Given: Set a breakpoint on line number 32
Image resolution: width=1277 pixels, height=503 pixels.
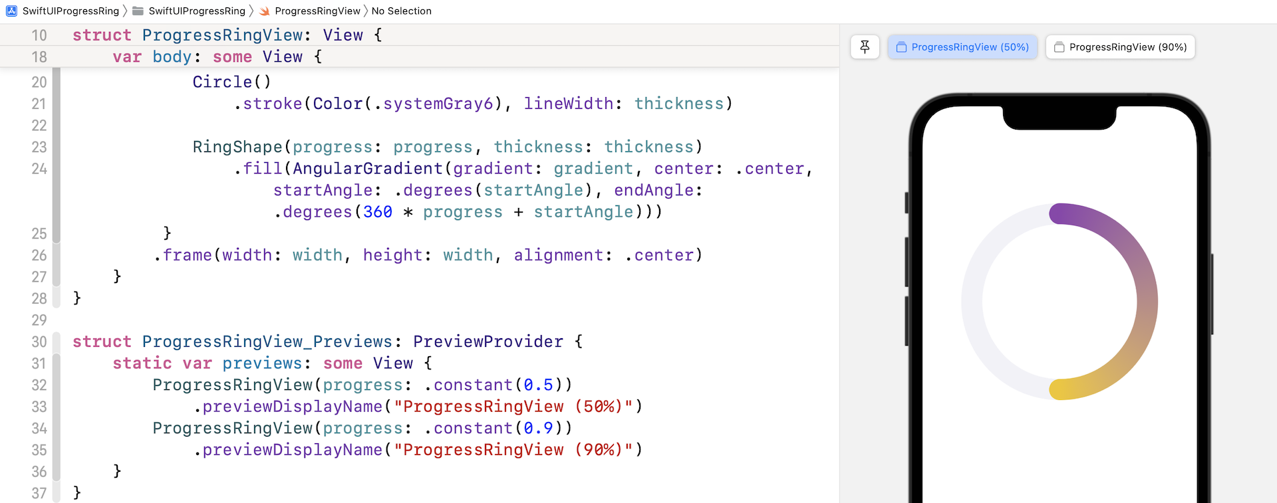Looking at the screenshot, I should pos(39,385).
